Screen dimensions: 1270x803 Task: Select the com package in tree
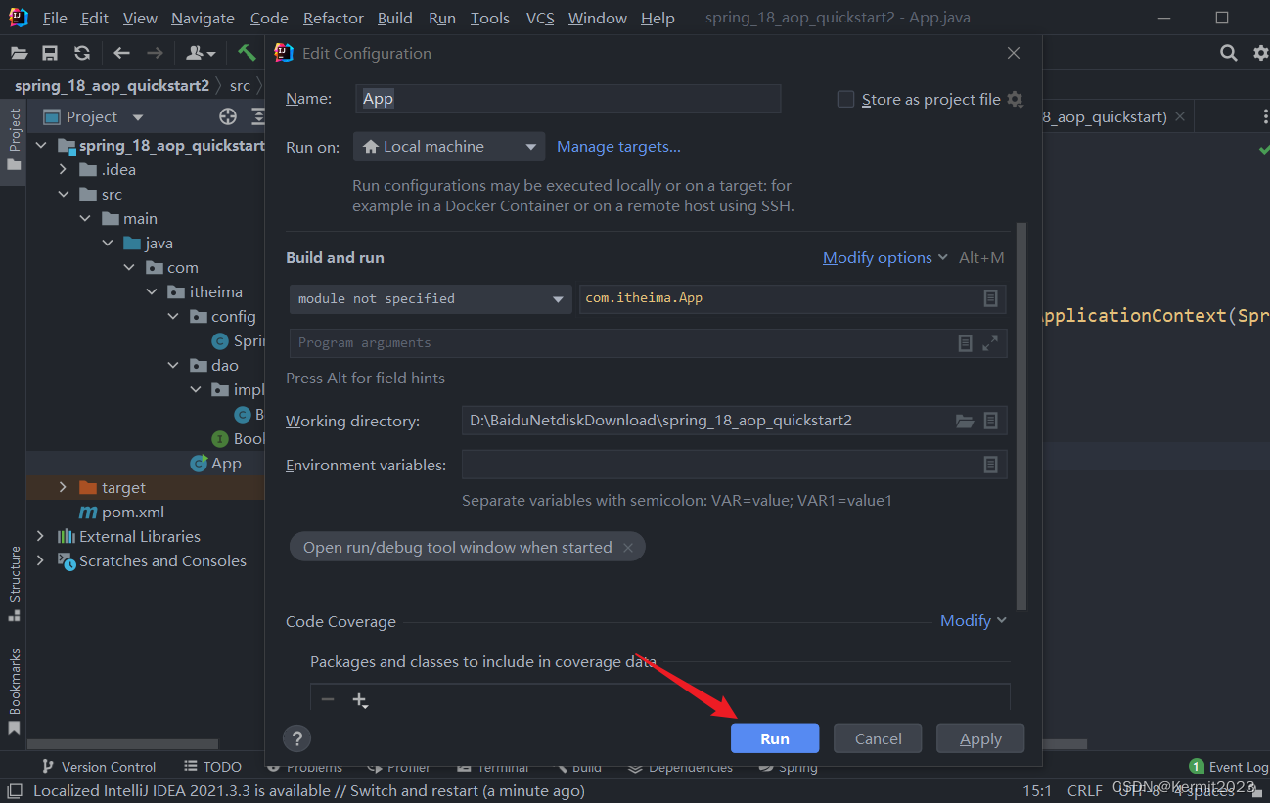click(x=172, y=268)
